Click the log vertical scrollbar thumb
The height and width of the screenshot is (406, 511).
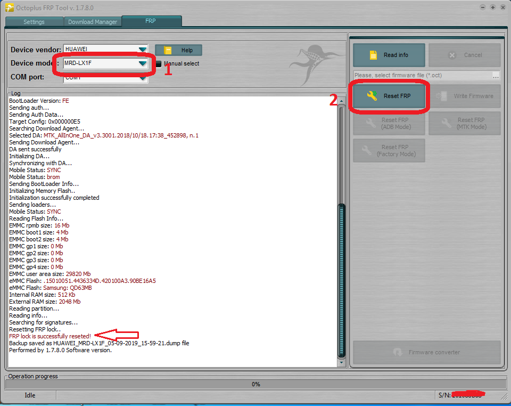[342, 281]
